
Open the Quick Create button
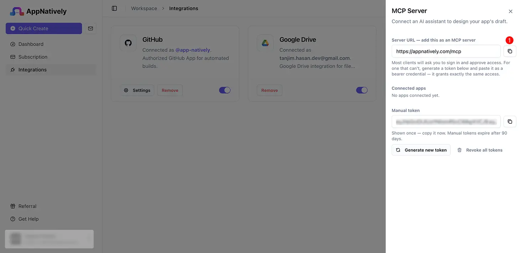(x=44, y=29)
